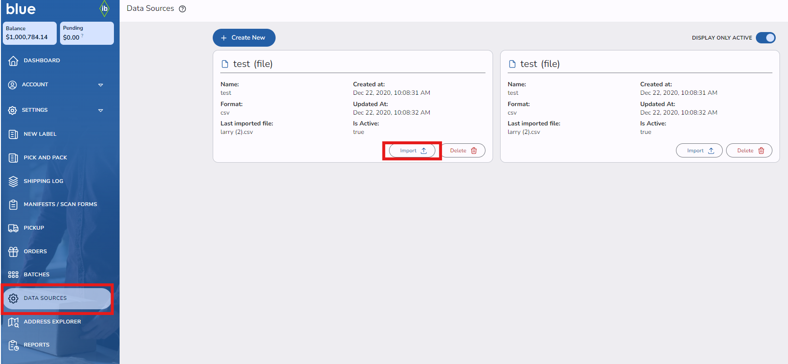Click the Orders gift box icon

click(x=13, y=252)
